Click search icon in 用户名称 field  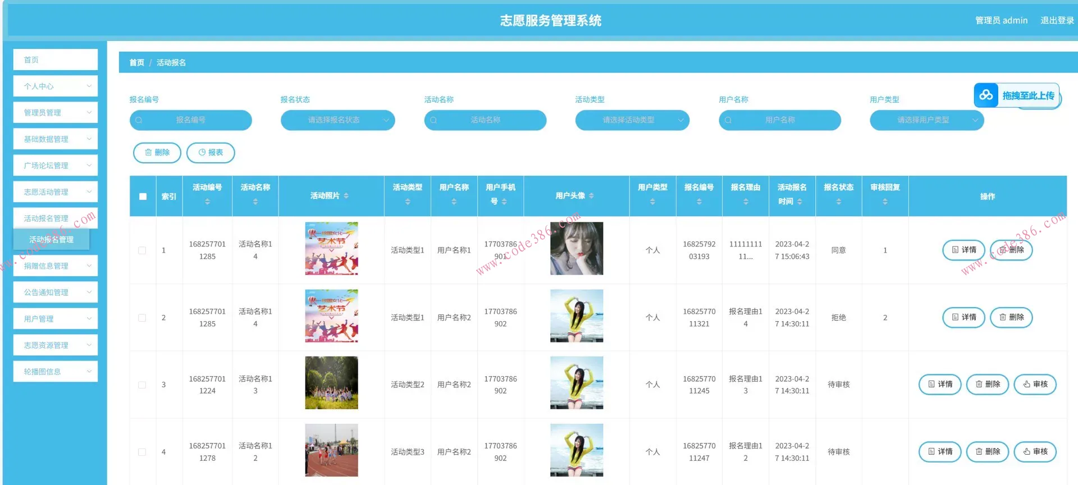728,120
